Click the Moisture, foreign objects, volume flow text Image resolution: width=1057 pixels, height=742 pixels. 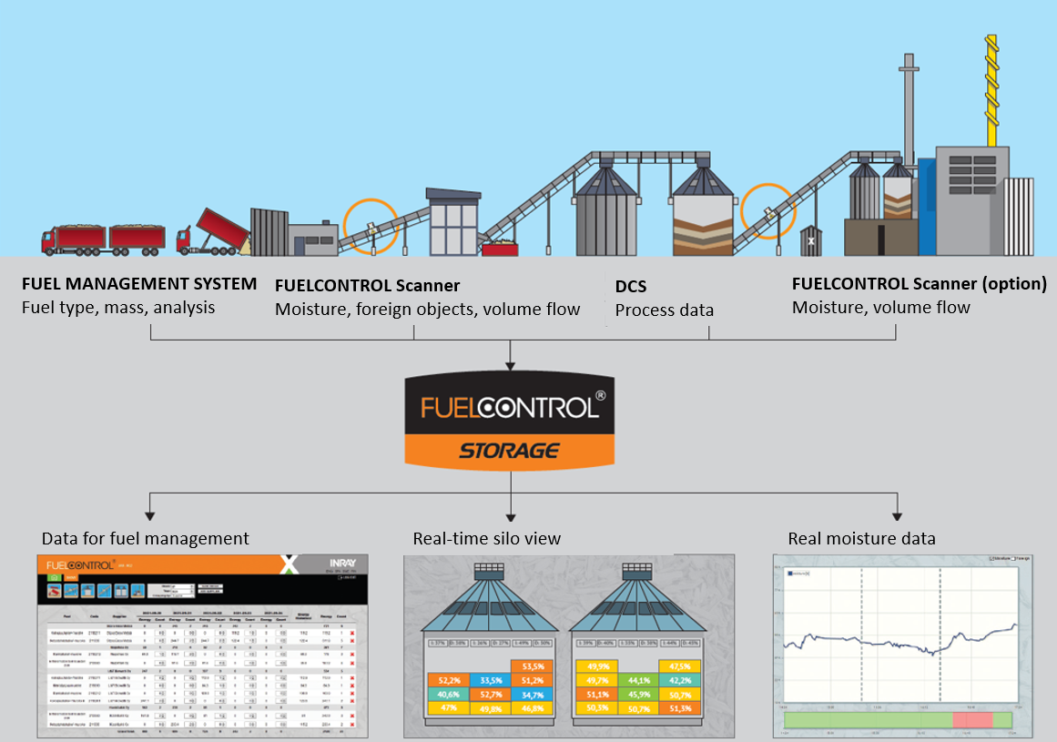(x=427, y=310)
